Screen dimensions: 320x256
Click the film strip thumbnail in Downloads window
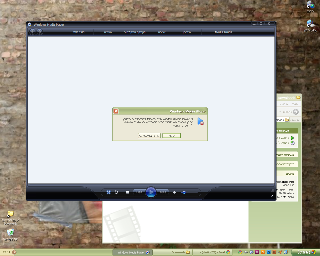click(122, 224)
